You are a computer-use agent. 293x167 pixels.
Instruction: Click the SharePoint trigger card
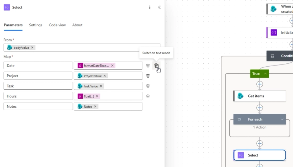point(280,9)
